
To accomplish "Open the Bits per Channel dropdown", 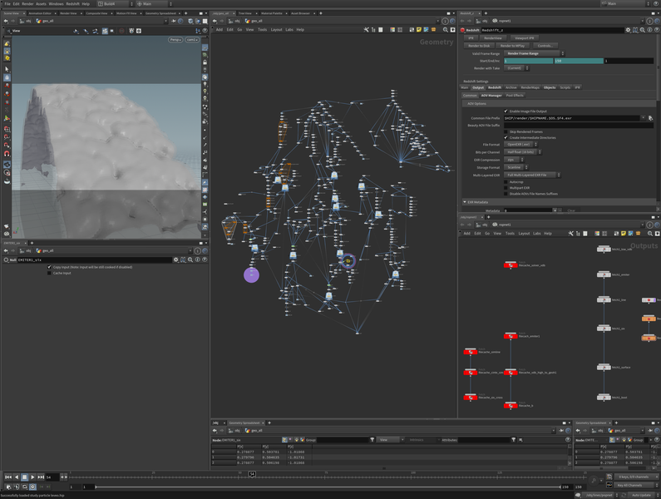I will [x=523, y=152].
